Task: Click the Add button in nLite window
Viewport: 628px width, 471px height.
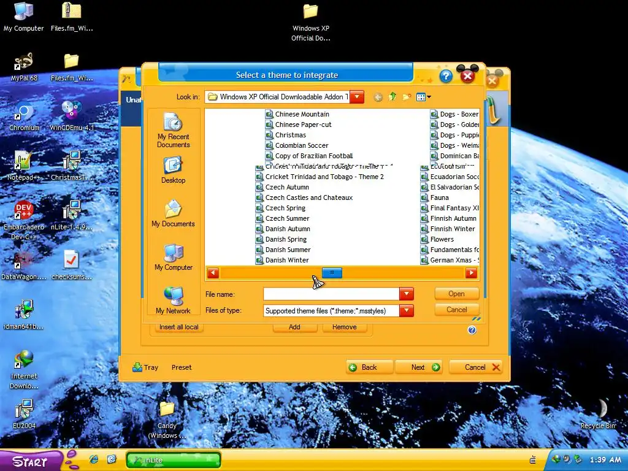Action: tap(294, 327)
